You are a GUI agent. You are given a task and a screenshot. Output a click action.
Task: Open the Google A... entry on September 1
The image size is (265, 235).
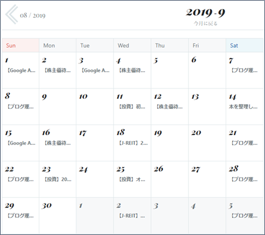(x=21, y=71)
